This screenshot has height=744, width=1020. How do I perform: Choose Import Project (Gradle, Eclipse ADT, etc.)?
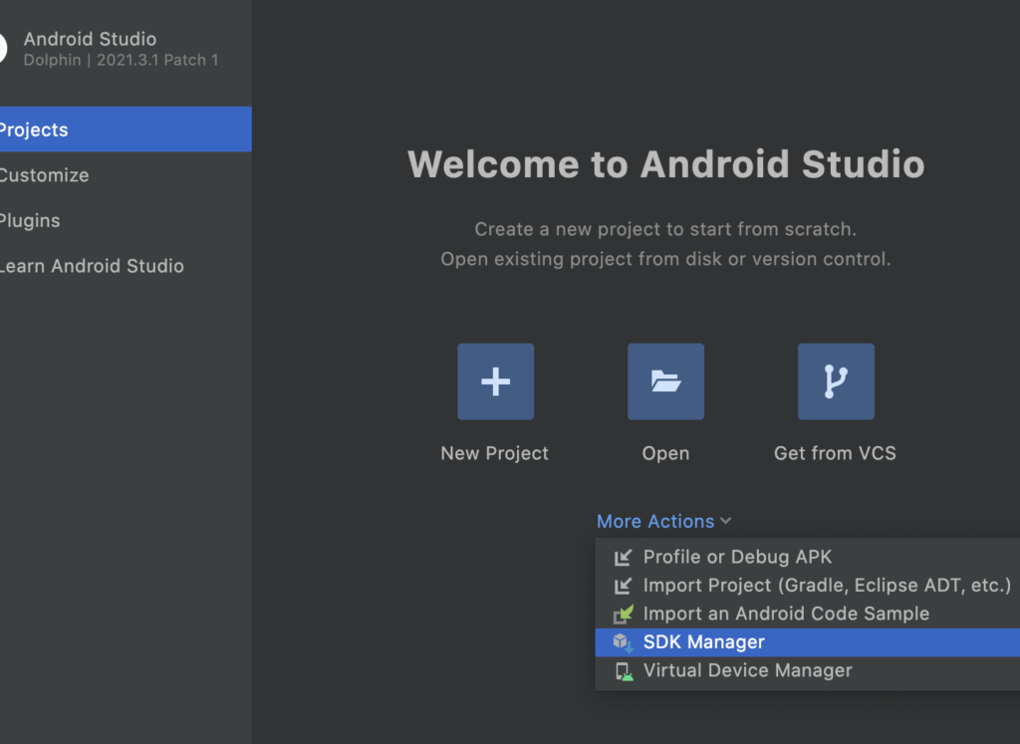(x=807, y=586)
